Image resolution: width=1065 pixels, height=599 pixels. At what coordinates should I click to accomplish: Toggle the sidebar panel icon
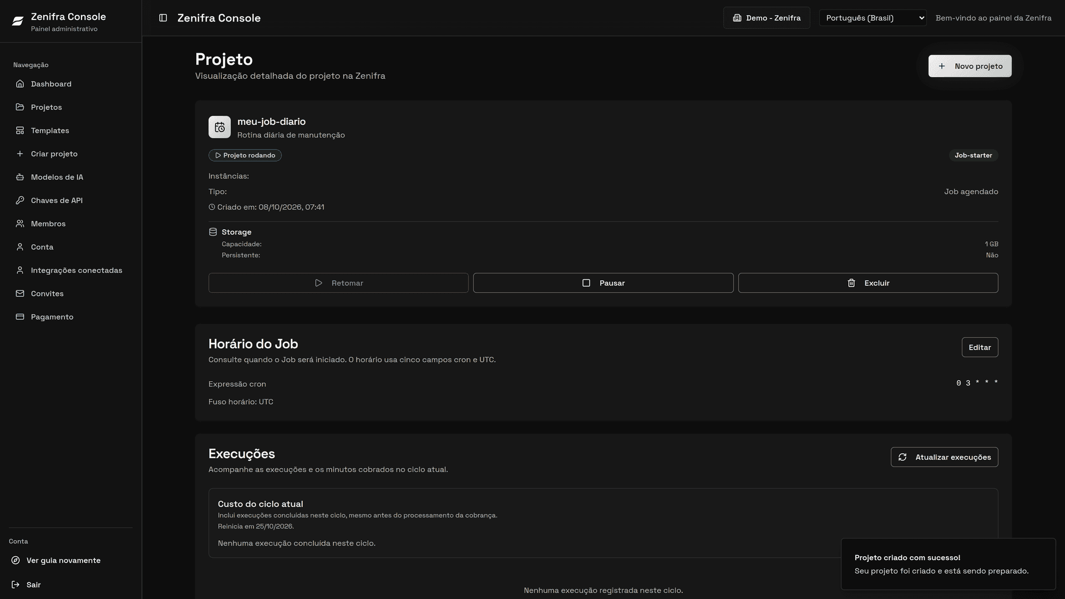tap(163, 18)
